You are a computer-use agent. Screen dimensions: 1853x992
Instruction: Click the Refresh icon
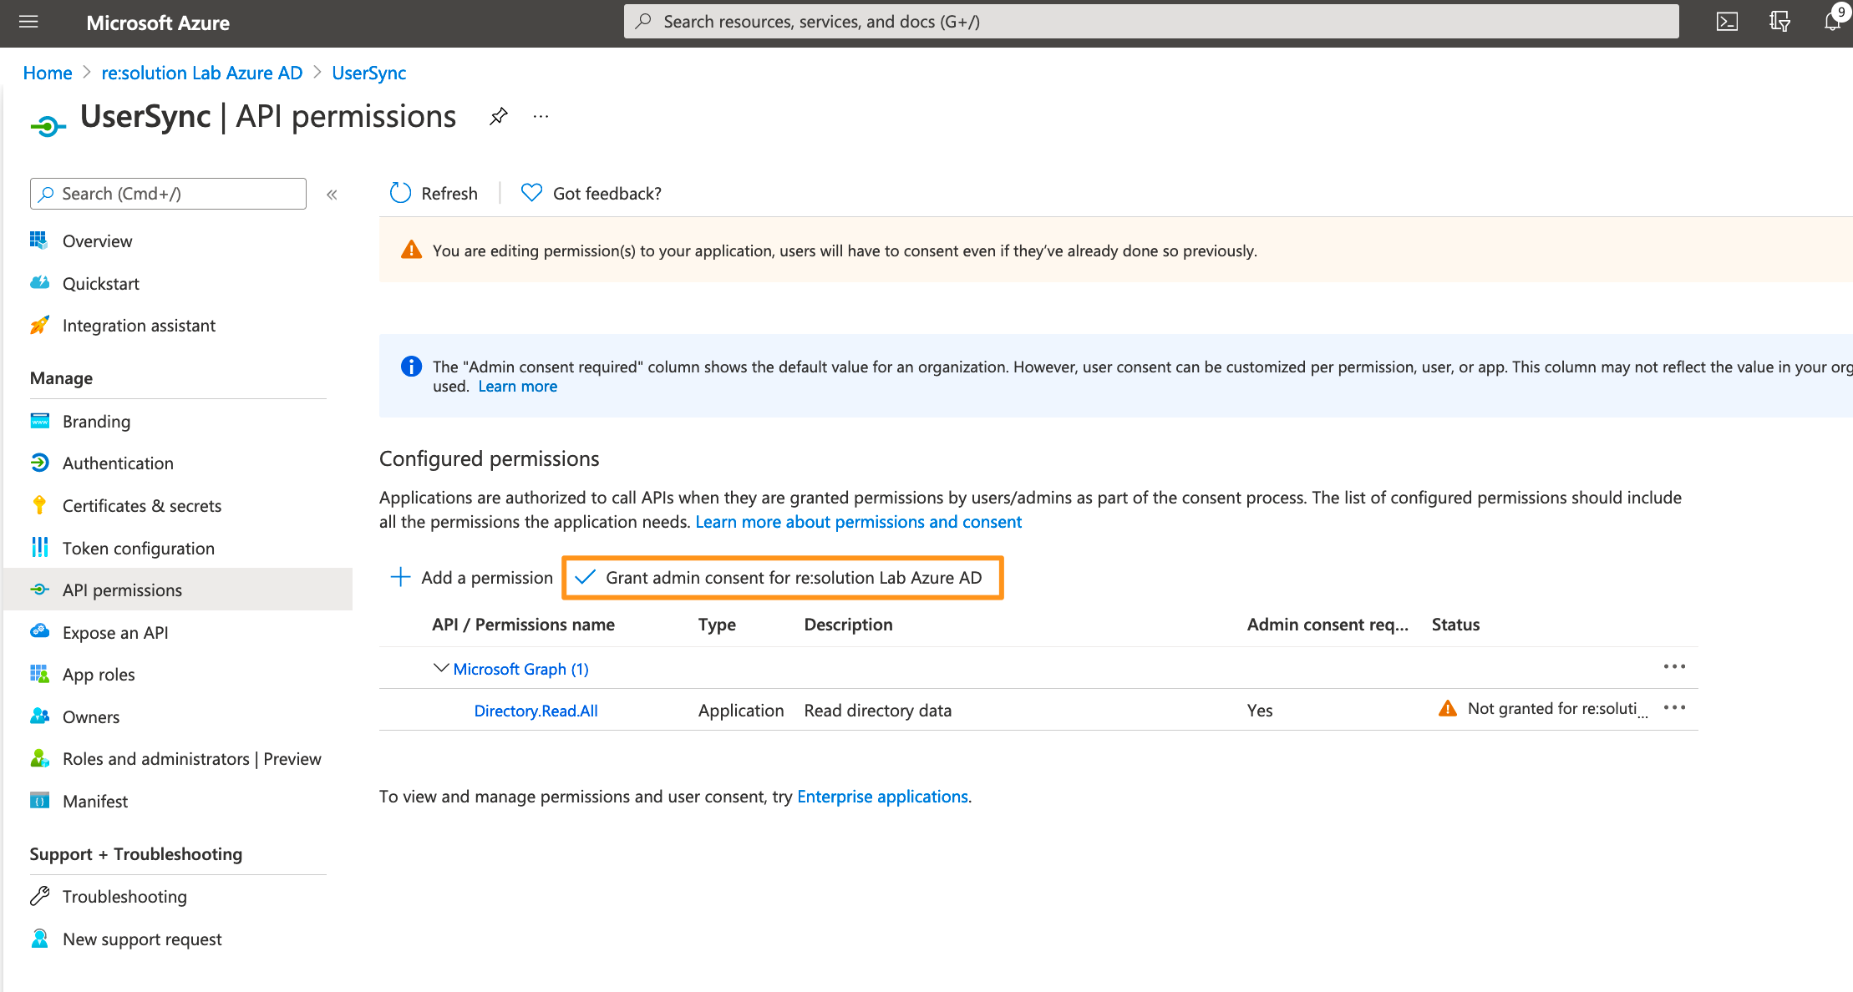(x=400, y=193)
